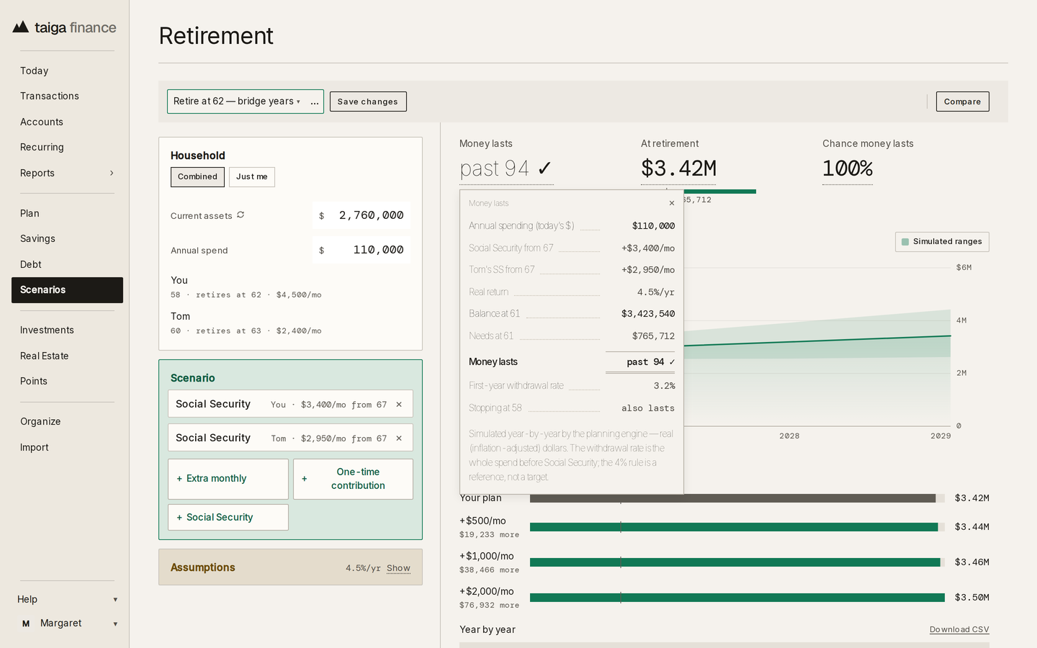Click the plus icon on One-time contribution
Screen dimensions: 1037x648
click(305, 479)
